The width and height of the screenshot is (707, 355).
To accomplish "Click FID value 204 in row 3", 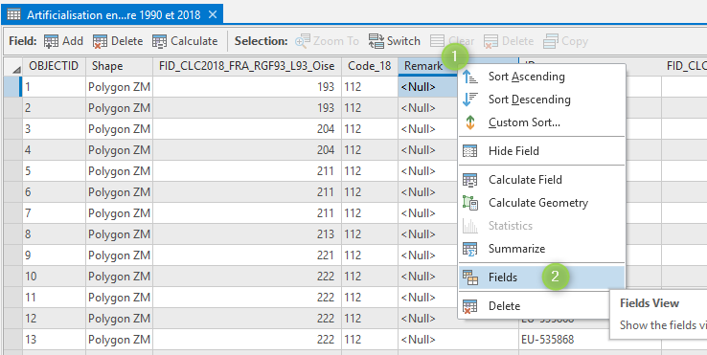I will click(x=247, y=129).
